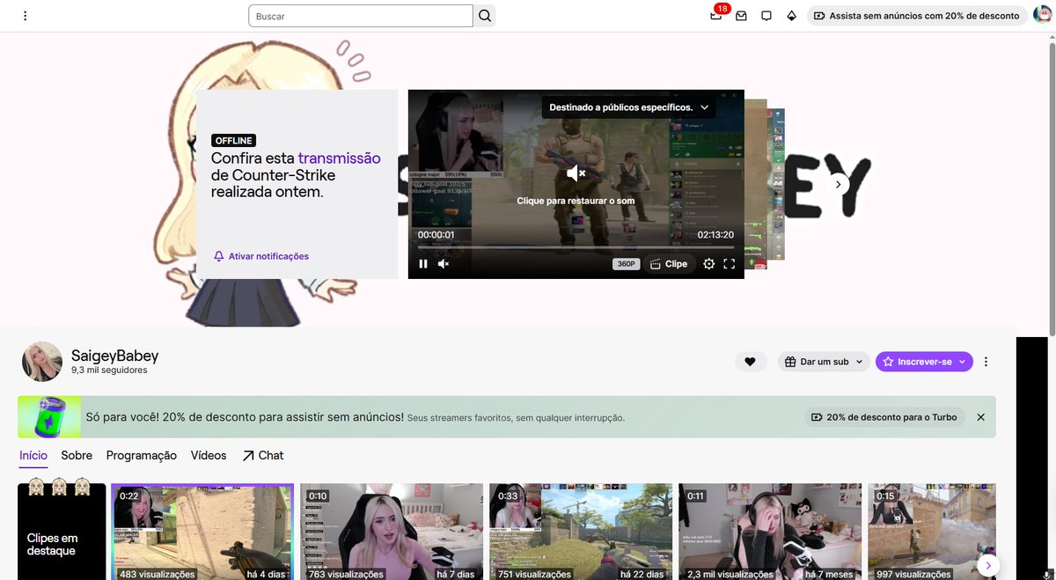Show more clips with right arrow
The image size is (1056, 580).
pos(988,565)
